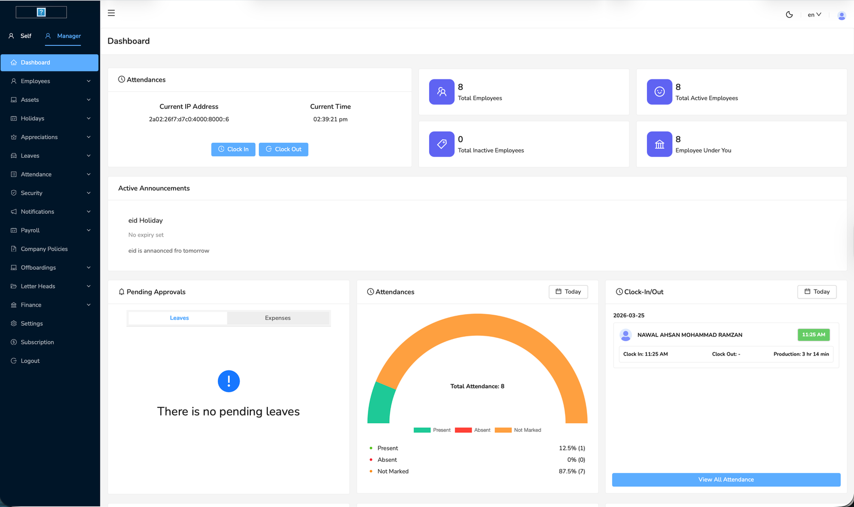Select the Payroll sidebar icon

click(13, 230)
